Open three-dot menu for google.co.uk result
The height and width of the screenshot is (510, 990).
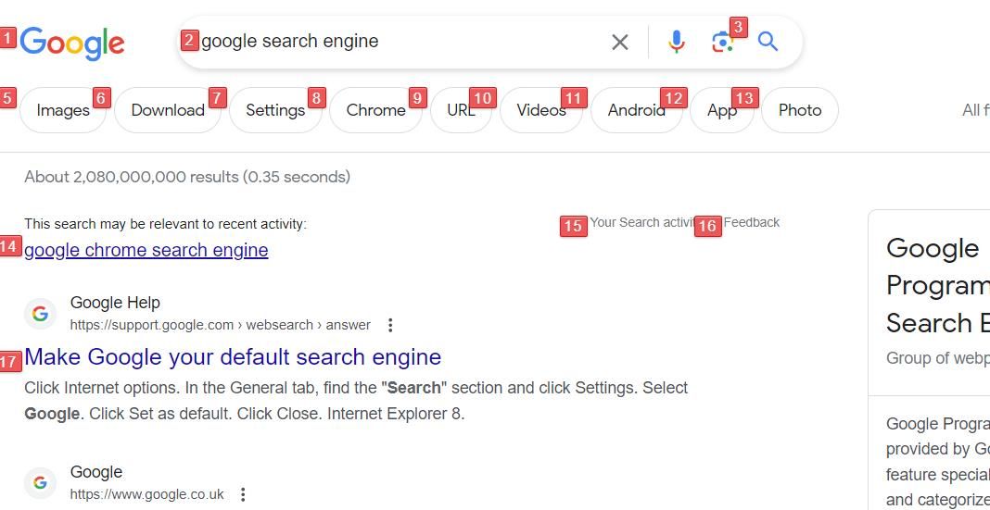(x=243, y=494)
